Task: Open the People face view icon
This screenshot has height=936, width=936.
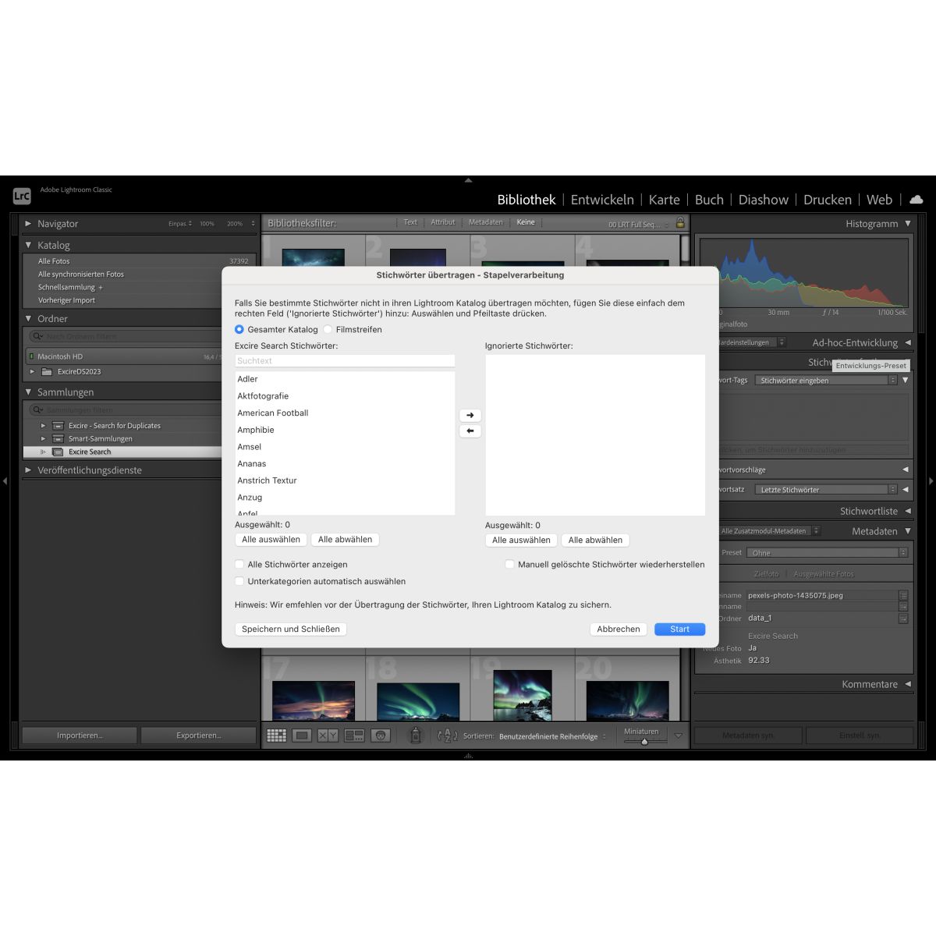Action: tap(381, 736)
